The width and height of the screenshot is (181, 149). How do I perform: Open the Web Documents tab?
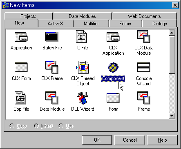tap(144, 16)
